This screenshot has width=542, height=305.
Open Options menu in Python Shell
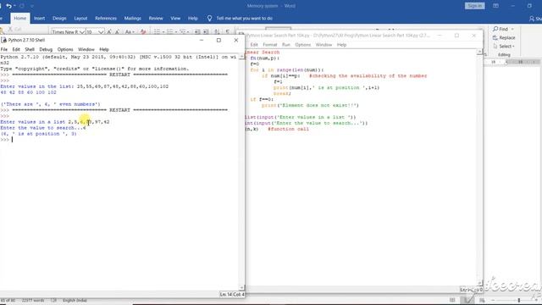(x=65, y=49)
